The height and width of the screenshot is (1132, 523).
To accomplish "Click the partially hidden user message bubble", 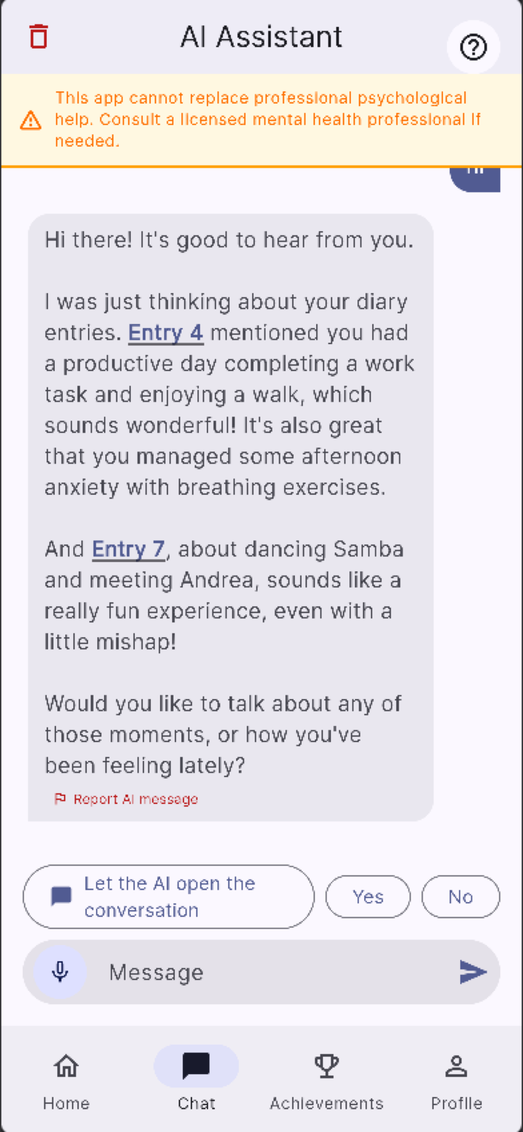I will tap(475, 180).
